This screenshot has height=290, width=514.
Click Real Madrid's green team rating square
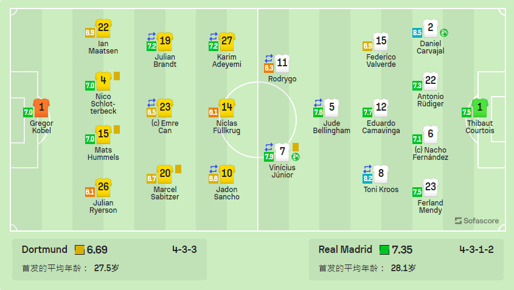point(384,250)
